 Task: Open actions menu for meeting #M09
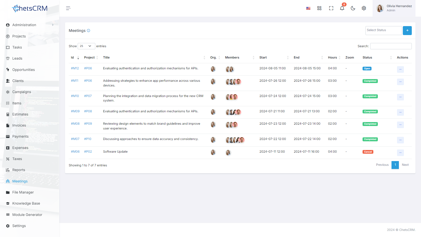(x=400, y=112)
